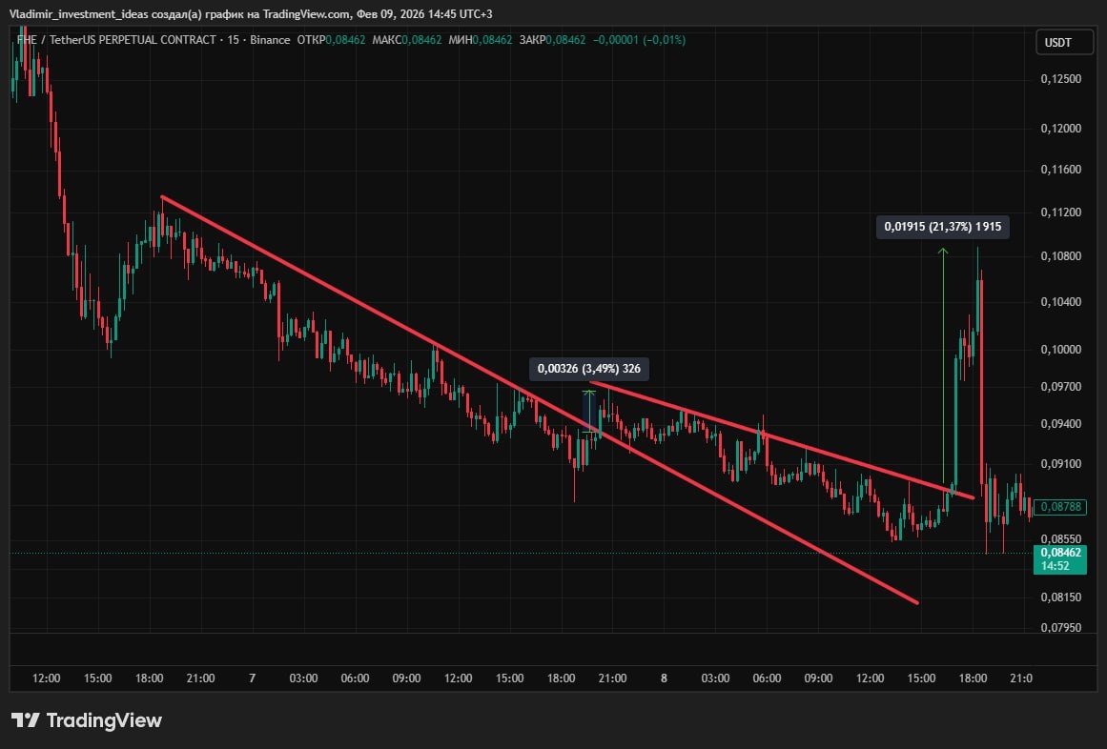The image size is (1107, 749).
Task: Click the current price label 0,08462 with countdown
Action: pyautogui.click(x=1060, y=559)
